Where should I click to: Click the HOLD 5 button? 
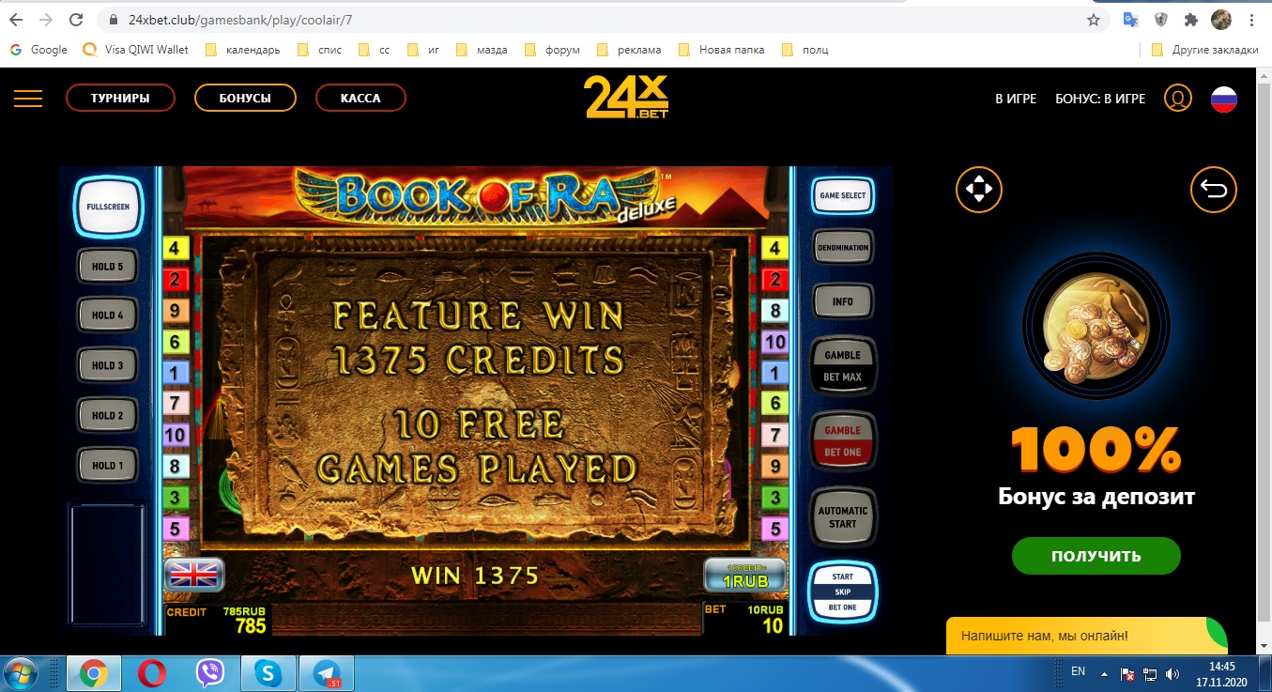(108, 267)
